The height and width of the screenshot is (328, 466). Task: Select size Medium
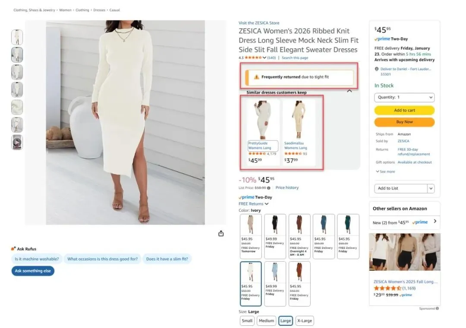(x=266, y=321)
